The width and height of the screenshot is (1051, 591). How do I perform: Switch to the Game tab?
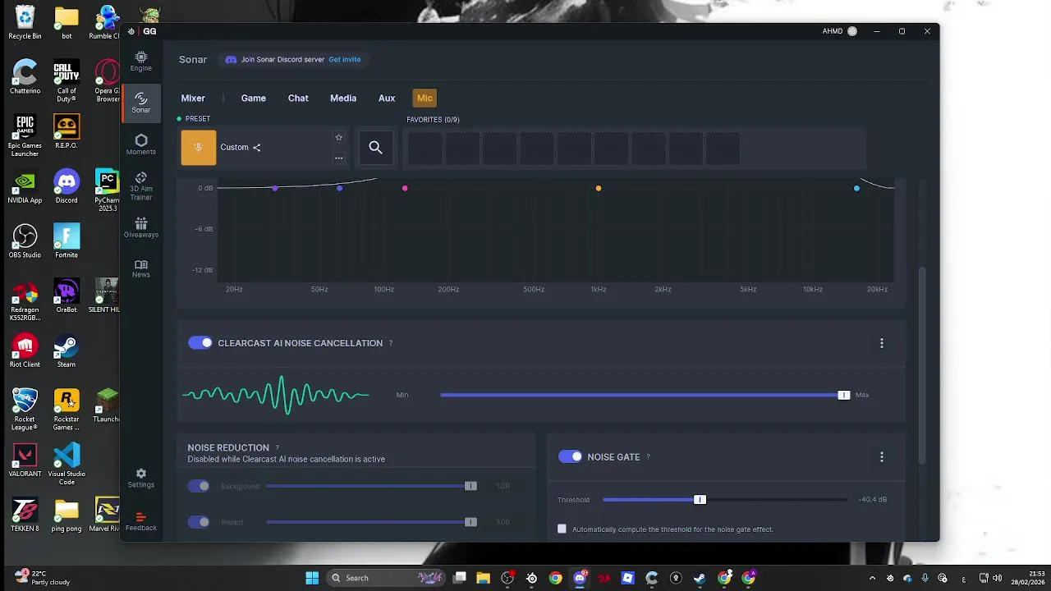point(254,98)
